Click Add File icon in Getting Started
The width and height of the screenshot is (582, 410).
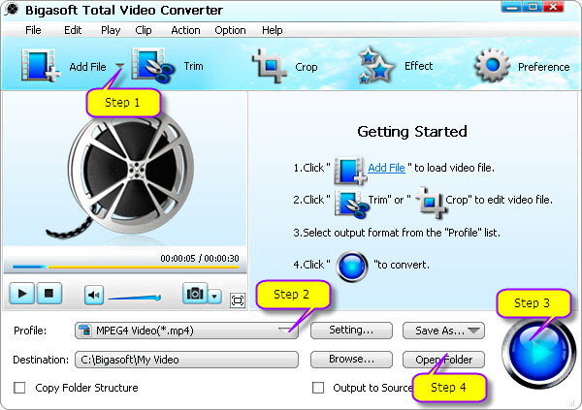pos(350,171)
